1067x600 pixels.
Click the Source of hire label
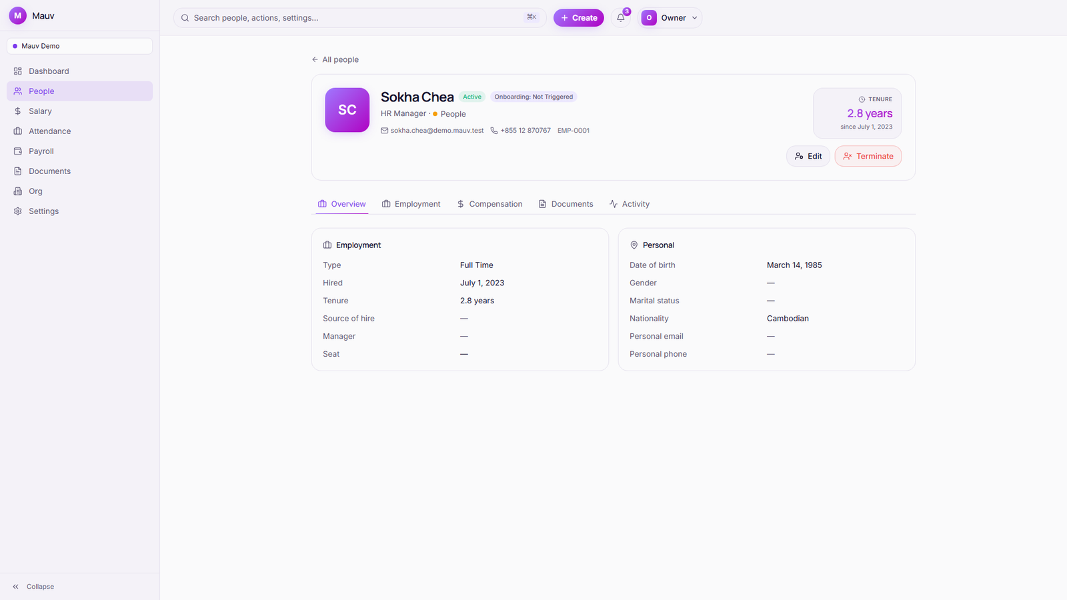click(x=349, y=319)
